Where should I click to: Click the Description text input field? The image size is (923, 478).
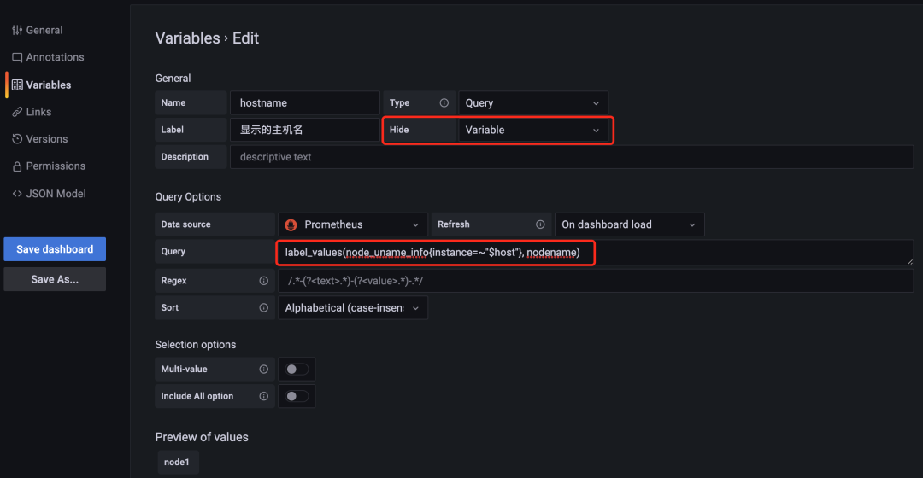click(x=572, y=157)
